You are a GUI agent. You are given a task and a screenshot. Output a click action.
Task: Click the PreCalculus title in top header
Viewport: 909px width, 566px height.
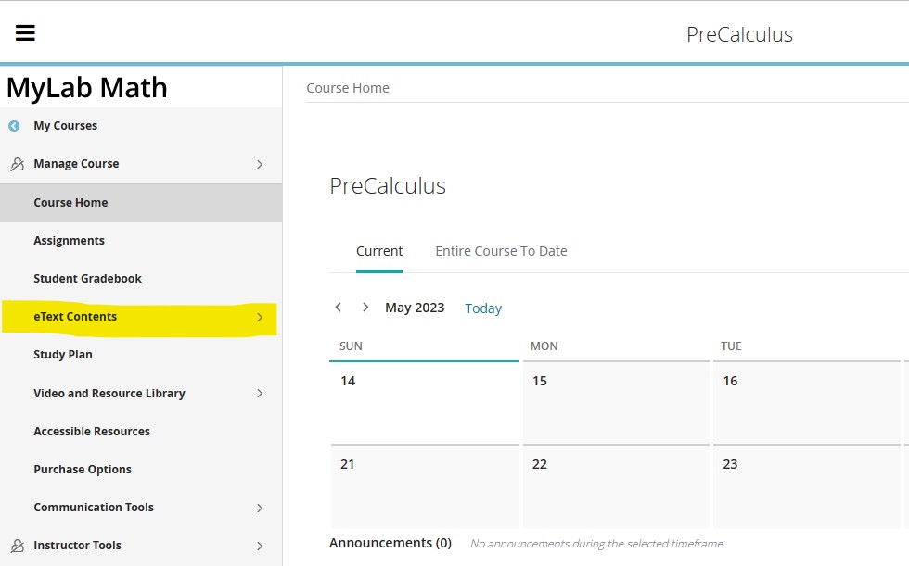pos(739,34)
